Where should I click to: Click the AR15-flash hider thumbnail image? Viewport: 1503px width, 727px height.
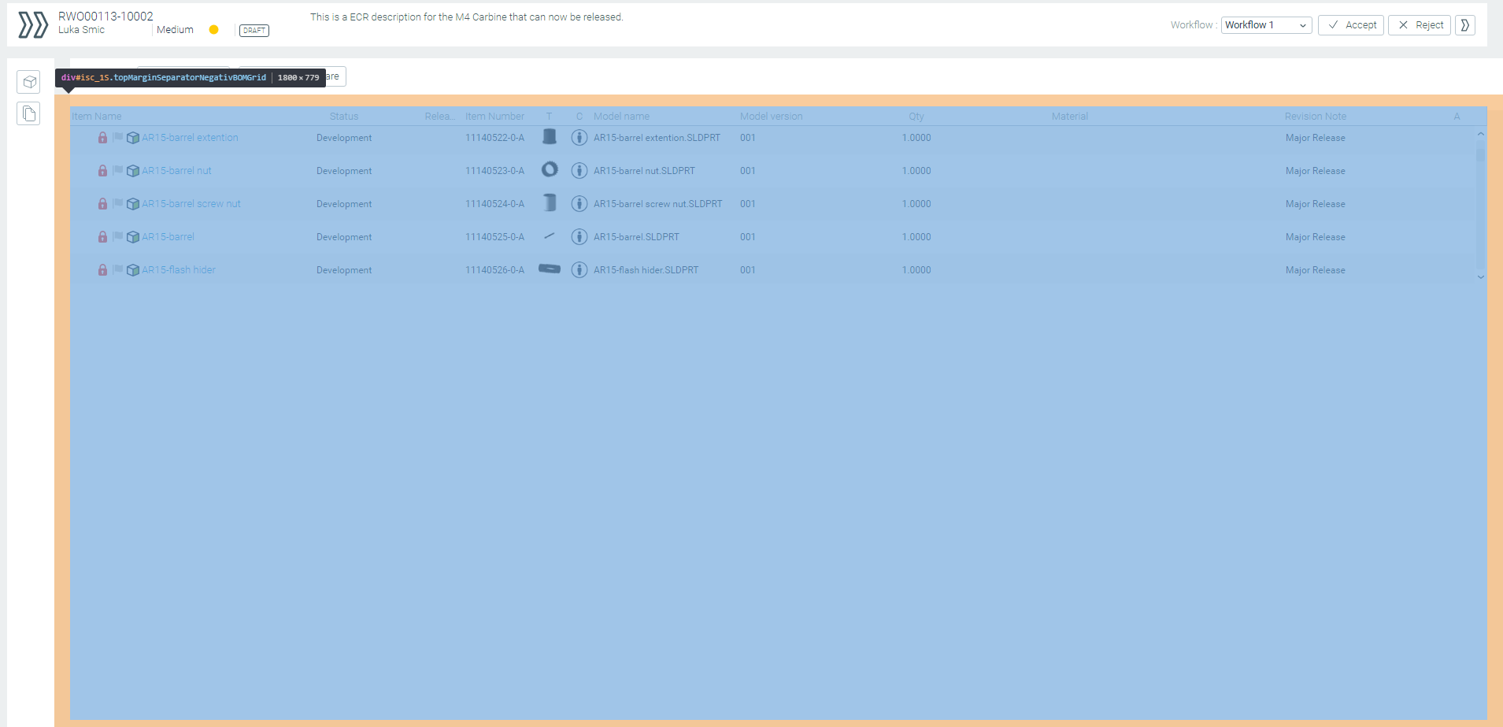[550, 269]
